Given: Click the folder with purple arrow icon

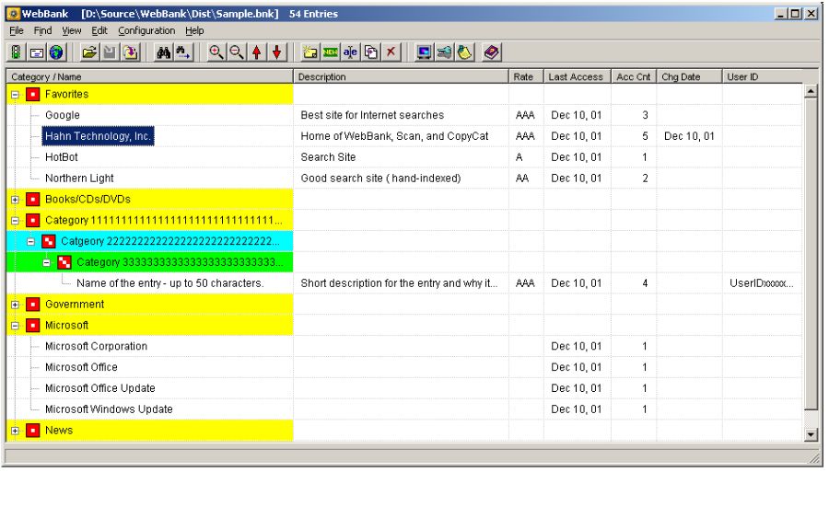Looking at the screenshot, I should [x=130, y=52].
